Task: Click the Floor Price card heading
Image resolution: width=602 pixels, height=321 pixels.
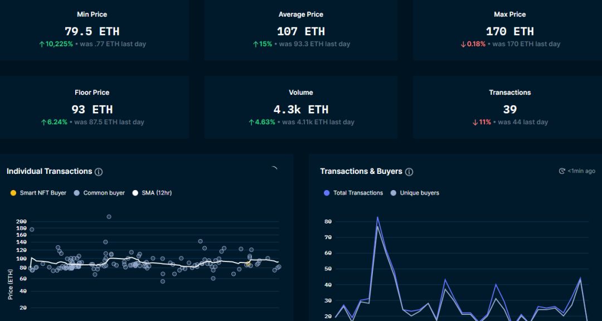Action: (92, 93)
